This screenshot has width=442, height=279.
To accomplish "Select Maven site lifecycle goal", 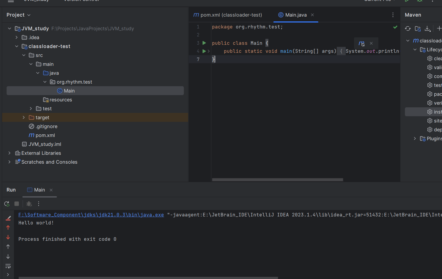I will (434, 121).
